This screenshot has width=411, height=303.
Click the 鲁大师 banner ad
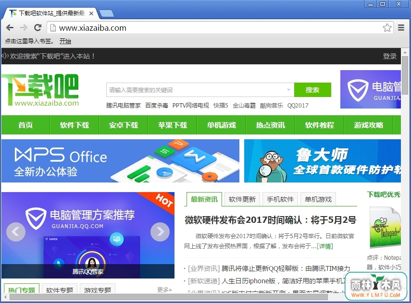(323, 161)
